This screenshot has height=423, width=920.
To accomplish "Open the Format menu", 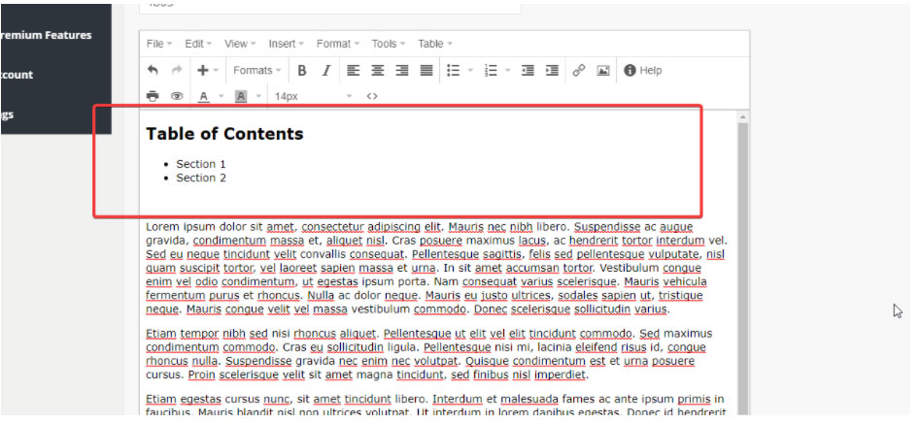I will [338, 44].
